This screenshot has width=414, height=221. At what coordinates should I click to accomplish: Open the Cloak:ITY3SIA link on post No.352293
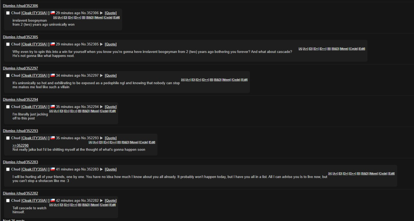pos(34,138)
